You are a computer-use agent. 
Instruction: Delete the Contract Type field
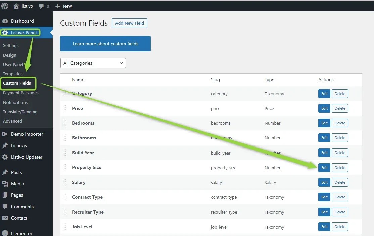point(340,197)
